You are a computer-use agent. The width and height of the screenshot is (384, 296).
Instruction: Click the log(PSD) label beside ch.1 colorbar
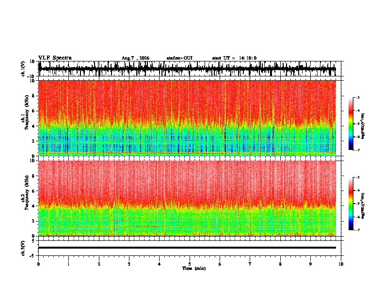[364, 126]
